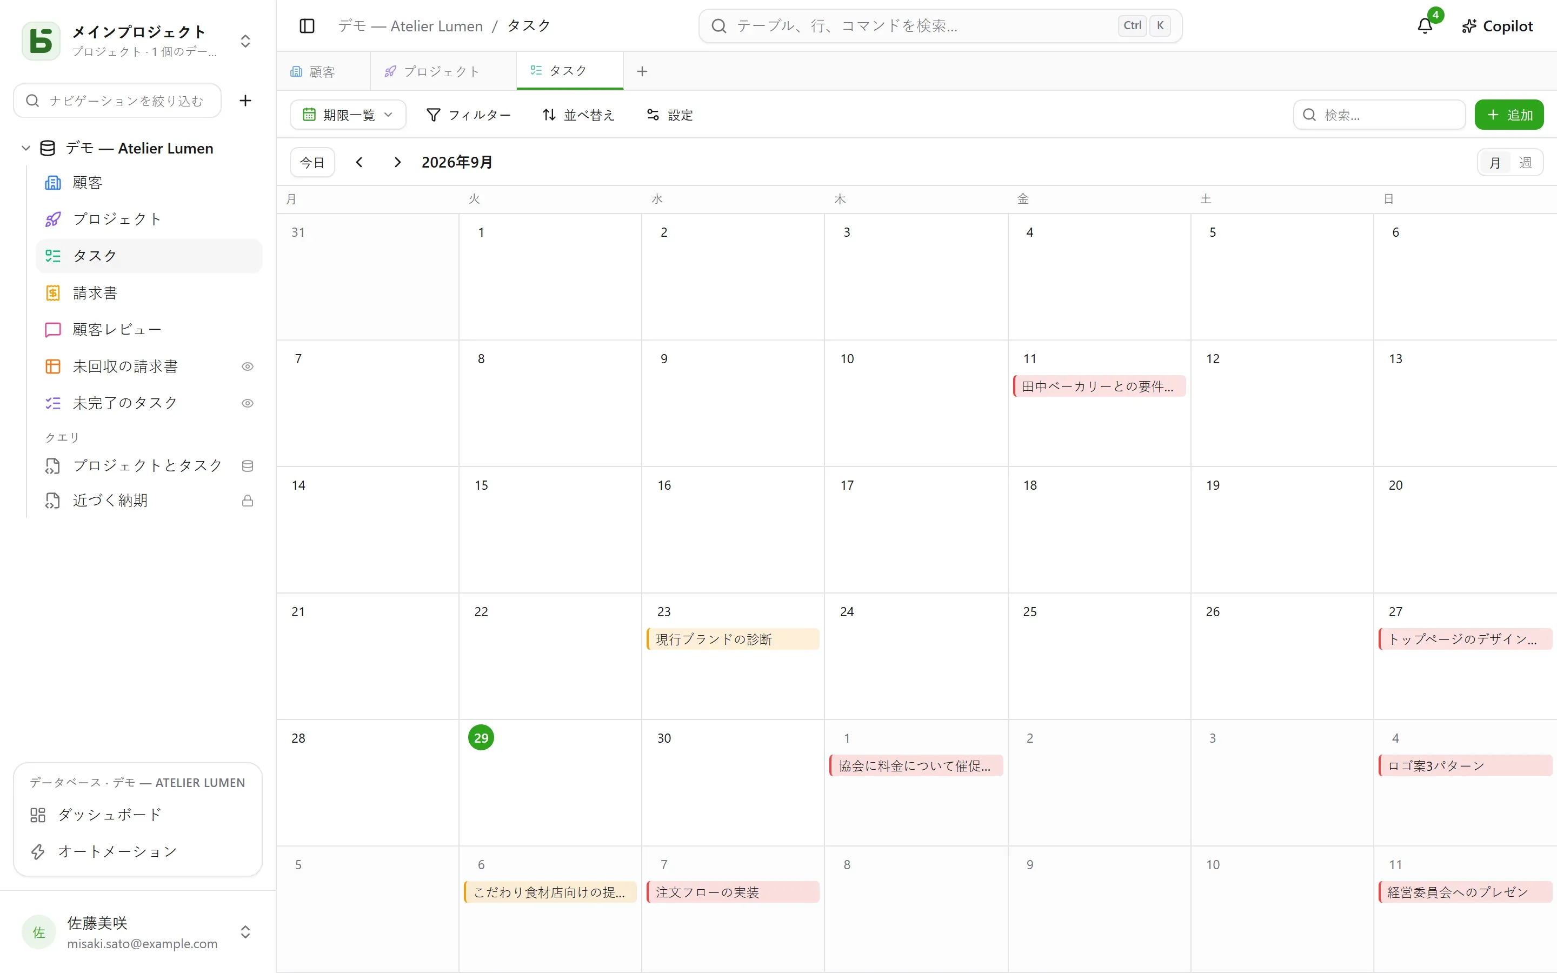Image resolution: width=1557 pixels, height=973 pixels.
Task: Open 顧客 table in sidebar
Action: point(149,183)
